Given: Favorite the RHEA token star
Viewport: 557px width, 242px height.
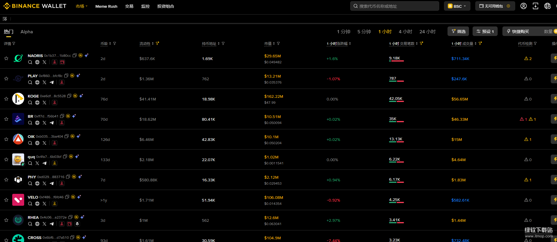Looking at the screenshot, I should point(6,220).
